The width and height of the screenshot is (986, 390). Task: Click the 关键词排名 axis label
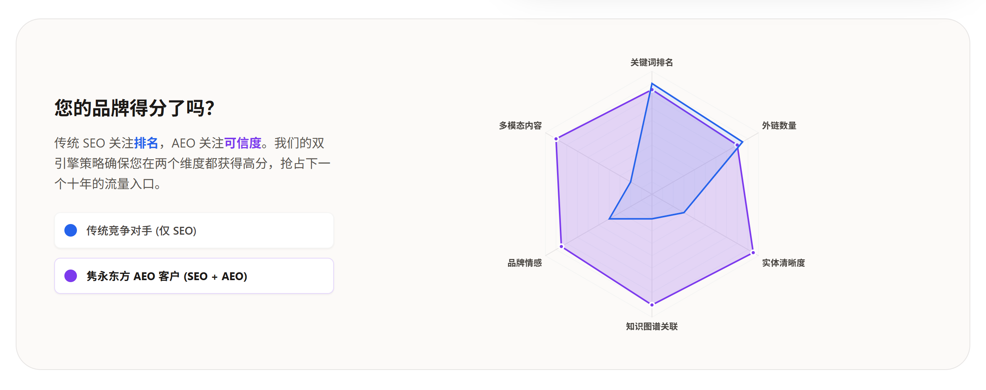point(652,62)
